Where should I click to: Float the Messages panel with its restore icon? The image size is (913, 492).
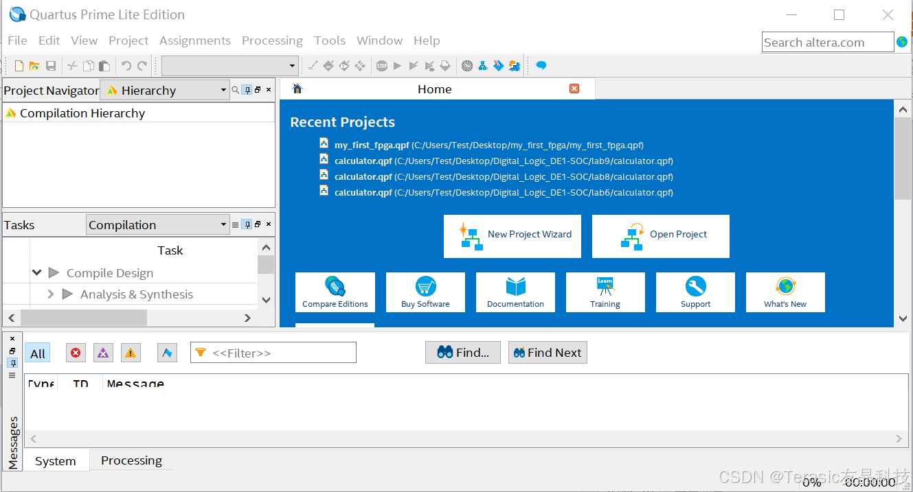[x=12, y=351]
